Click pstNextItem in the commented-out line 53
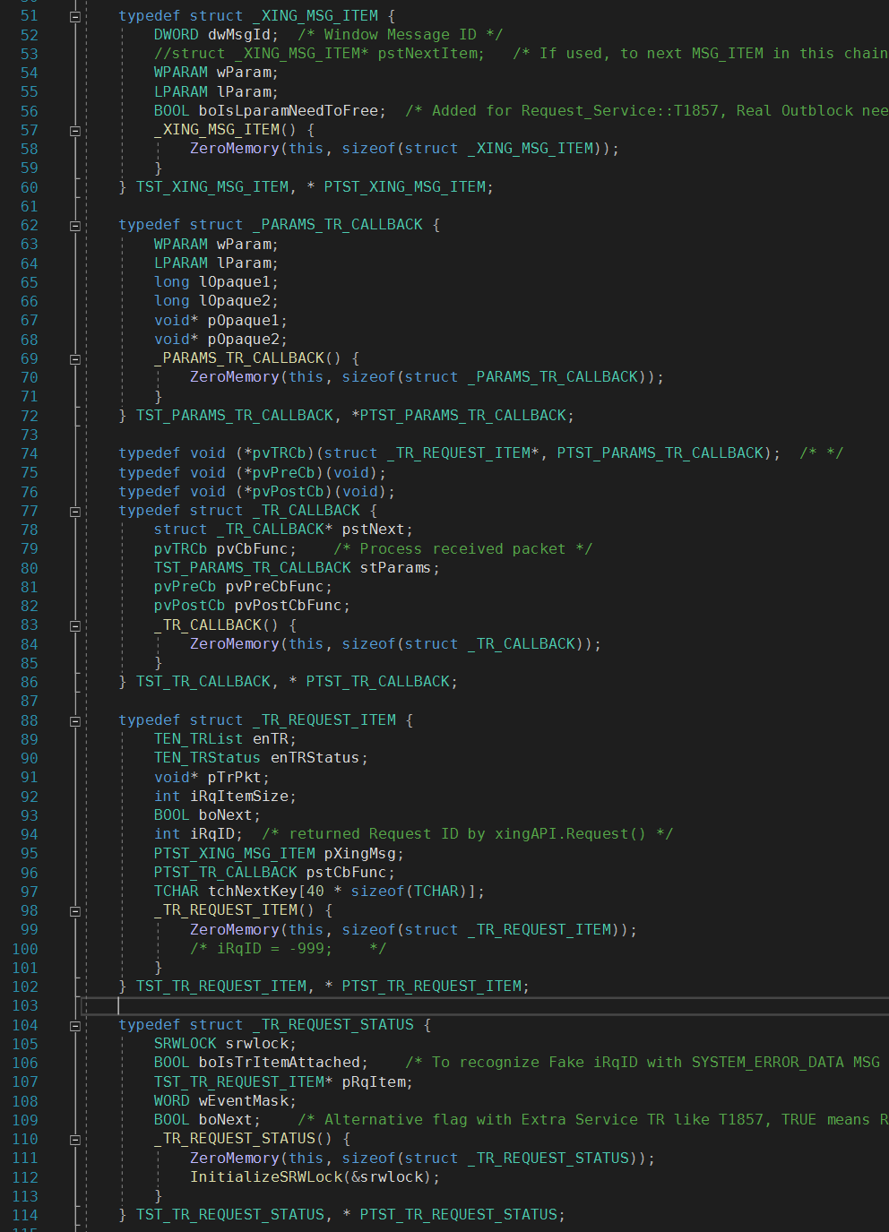 coord(427,54)
